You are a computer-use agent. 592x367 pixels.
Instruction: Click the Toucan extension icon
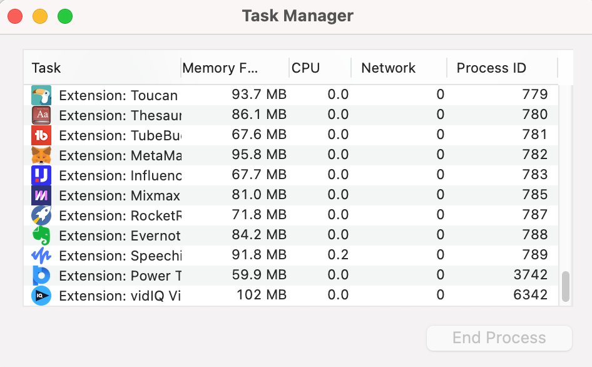click(x=41, y=95)
